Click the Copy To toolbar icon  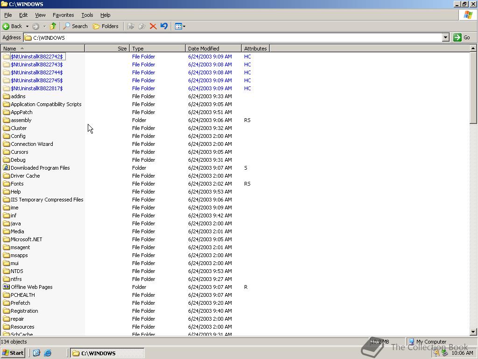coord(142,26)
